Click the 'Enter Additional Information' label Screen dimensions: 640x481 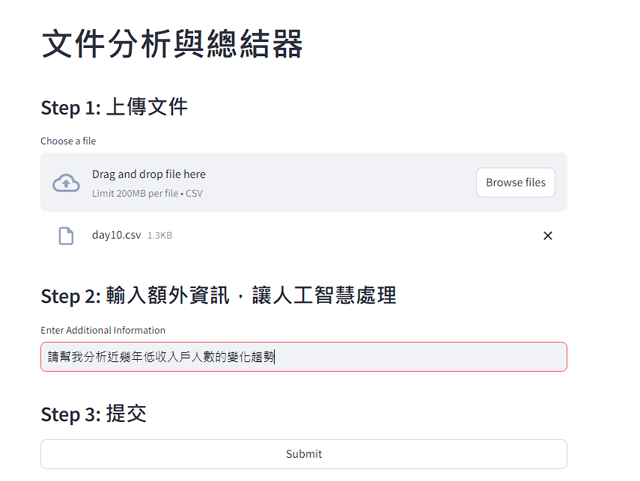pyautogui.click(x=103, y=330)
